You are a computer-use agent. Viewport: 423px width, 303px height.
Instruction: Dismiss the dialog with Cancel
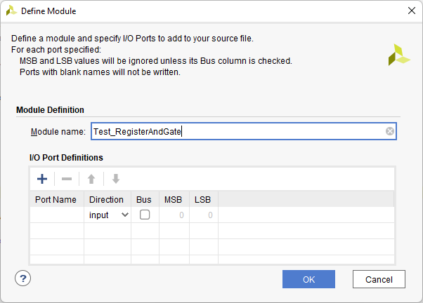(379, 279)
